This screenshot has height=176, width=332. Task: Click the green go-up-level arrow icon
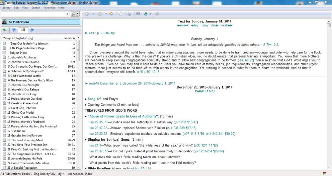pos(5,30)
